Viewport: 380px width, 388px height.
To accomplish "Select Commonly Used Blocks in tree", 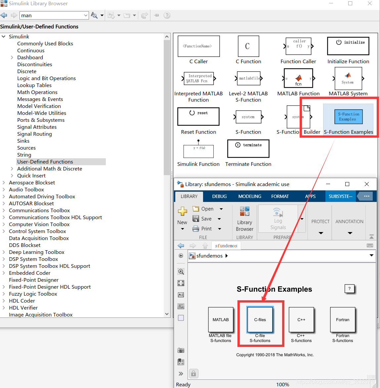I will pyautogui.click(x=45, y=44).
